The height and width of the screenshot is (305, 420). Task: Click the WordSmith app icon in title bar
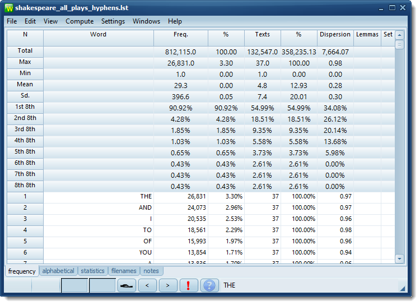pos(9,8)
